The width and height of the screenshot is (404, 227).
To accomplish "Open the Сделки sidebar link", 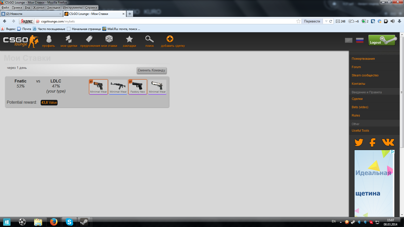I will coord(357,99).
